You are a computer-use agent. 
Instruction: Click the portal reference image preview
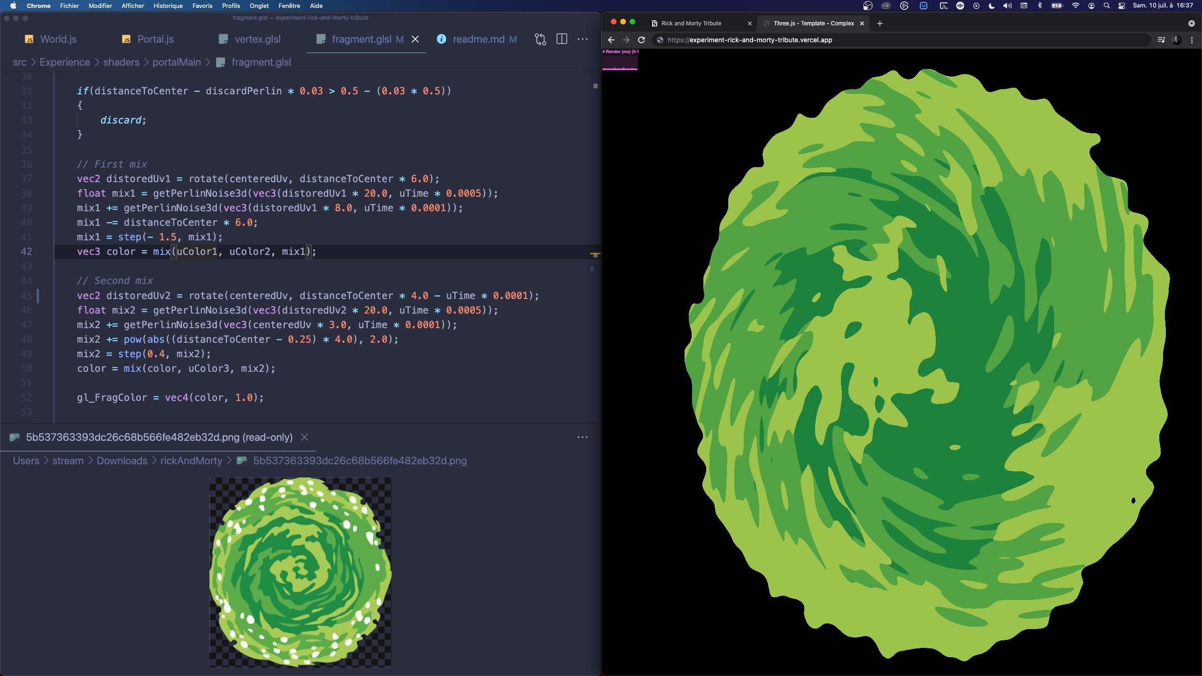pos(300,572)
